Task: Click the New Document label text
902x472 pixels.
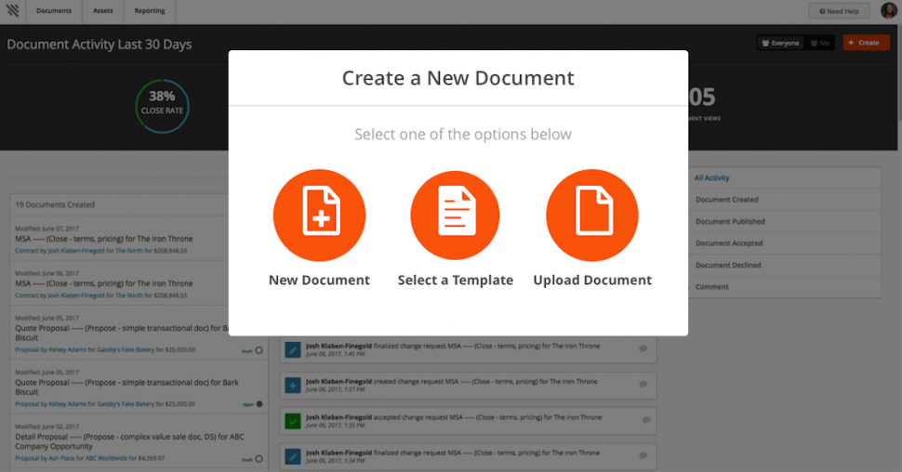Action: 319,280
